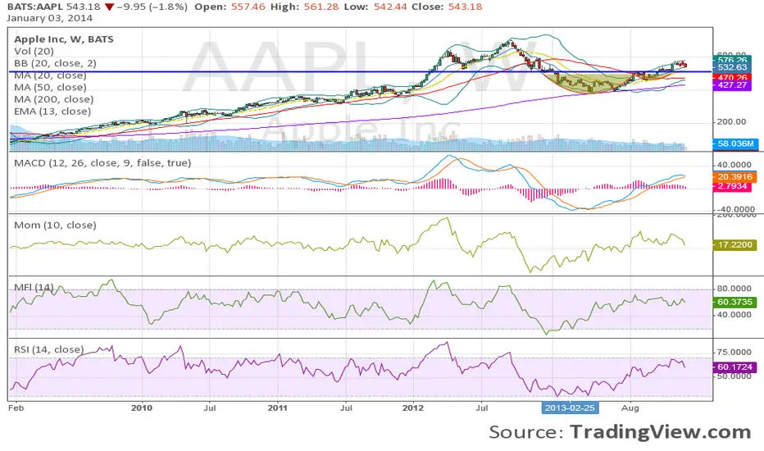
Task: Click the High value 561.28
Action: (321, 7)
